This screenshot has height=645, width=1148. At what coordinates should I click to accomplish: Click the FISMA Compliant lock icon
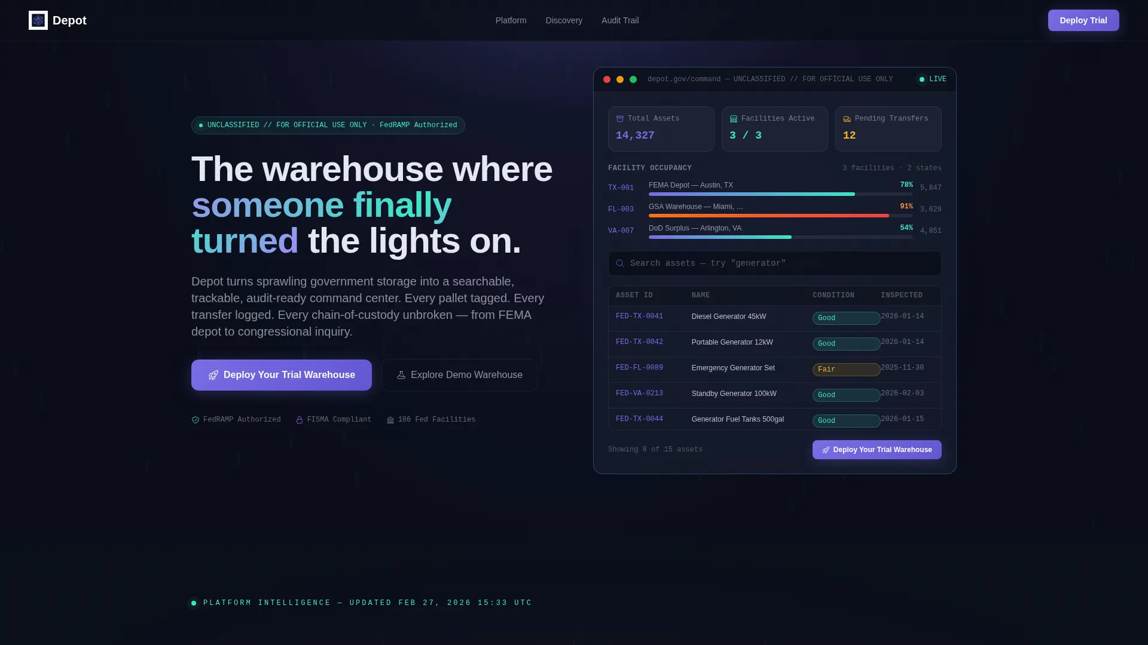300,420
